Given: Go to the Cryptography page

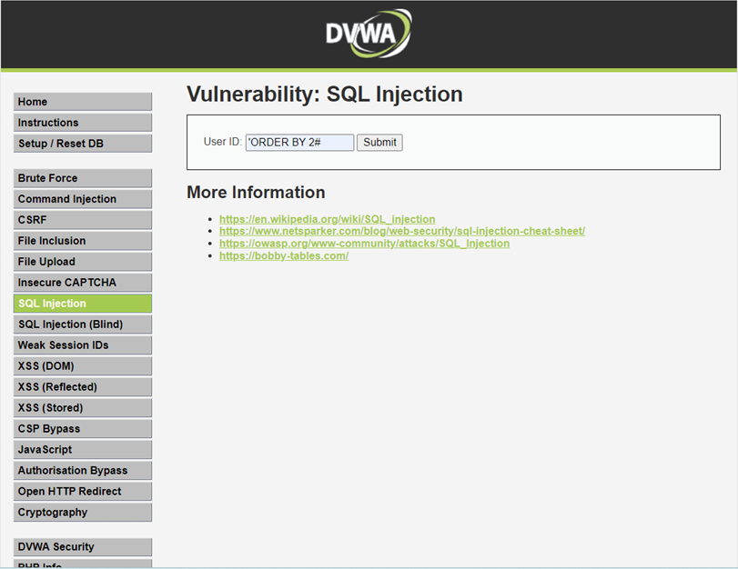Looking at the screenshot, I should pyautogui.click(x=83, y=512).
